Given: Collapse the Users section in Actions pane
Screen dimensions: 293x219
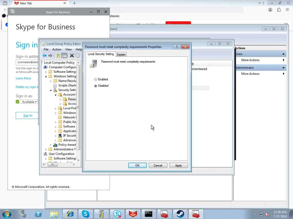Looking at the screenshot, I should coord(283,54).
